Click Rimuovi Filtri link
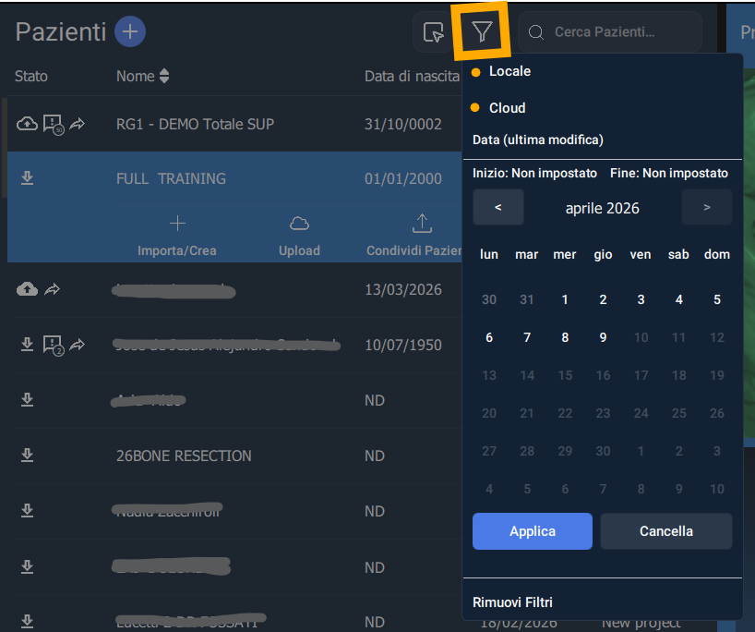755x632 pixels. click(512, 602)
